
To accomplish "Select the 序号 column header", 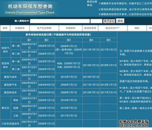I will (5, 28).
